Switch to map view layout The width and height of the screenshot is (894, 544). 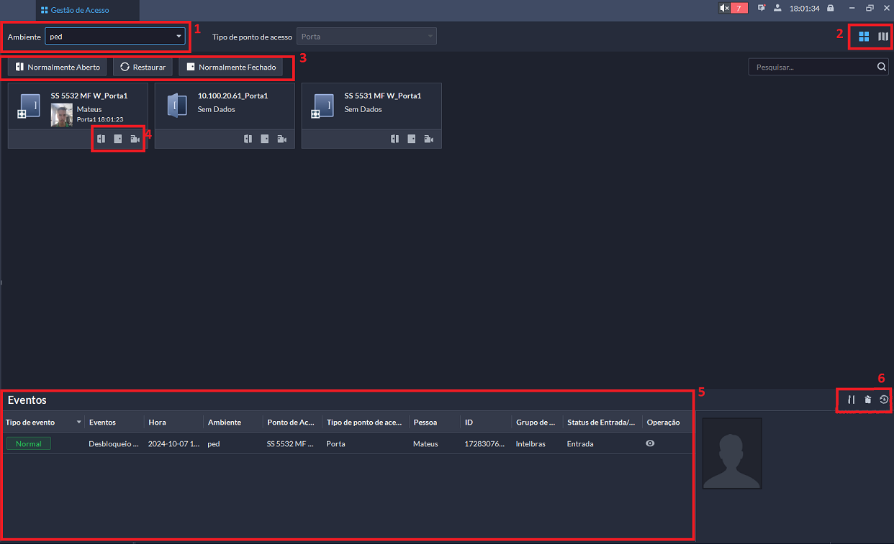883,36
